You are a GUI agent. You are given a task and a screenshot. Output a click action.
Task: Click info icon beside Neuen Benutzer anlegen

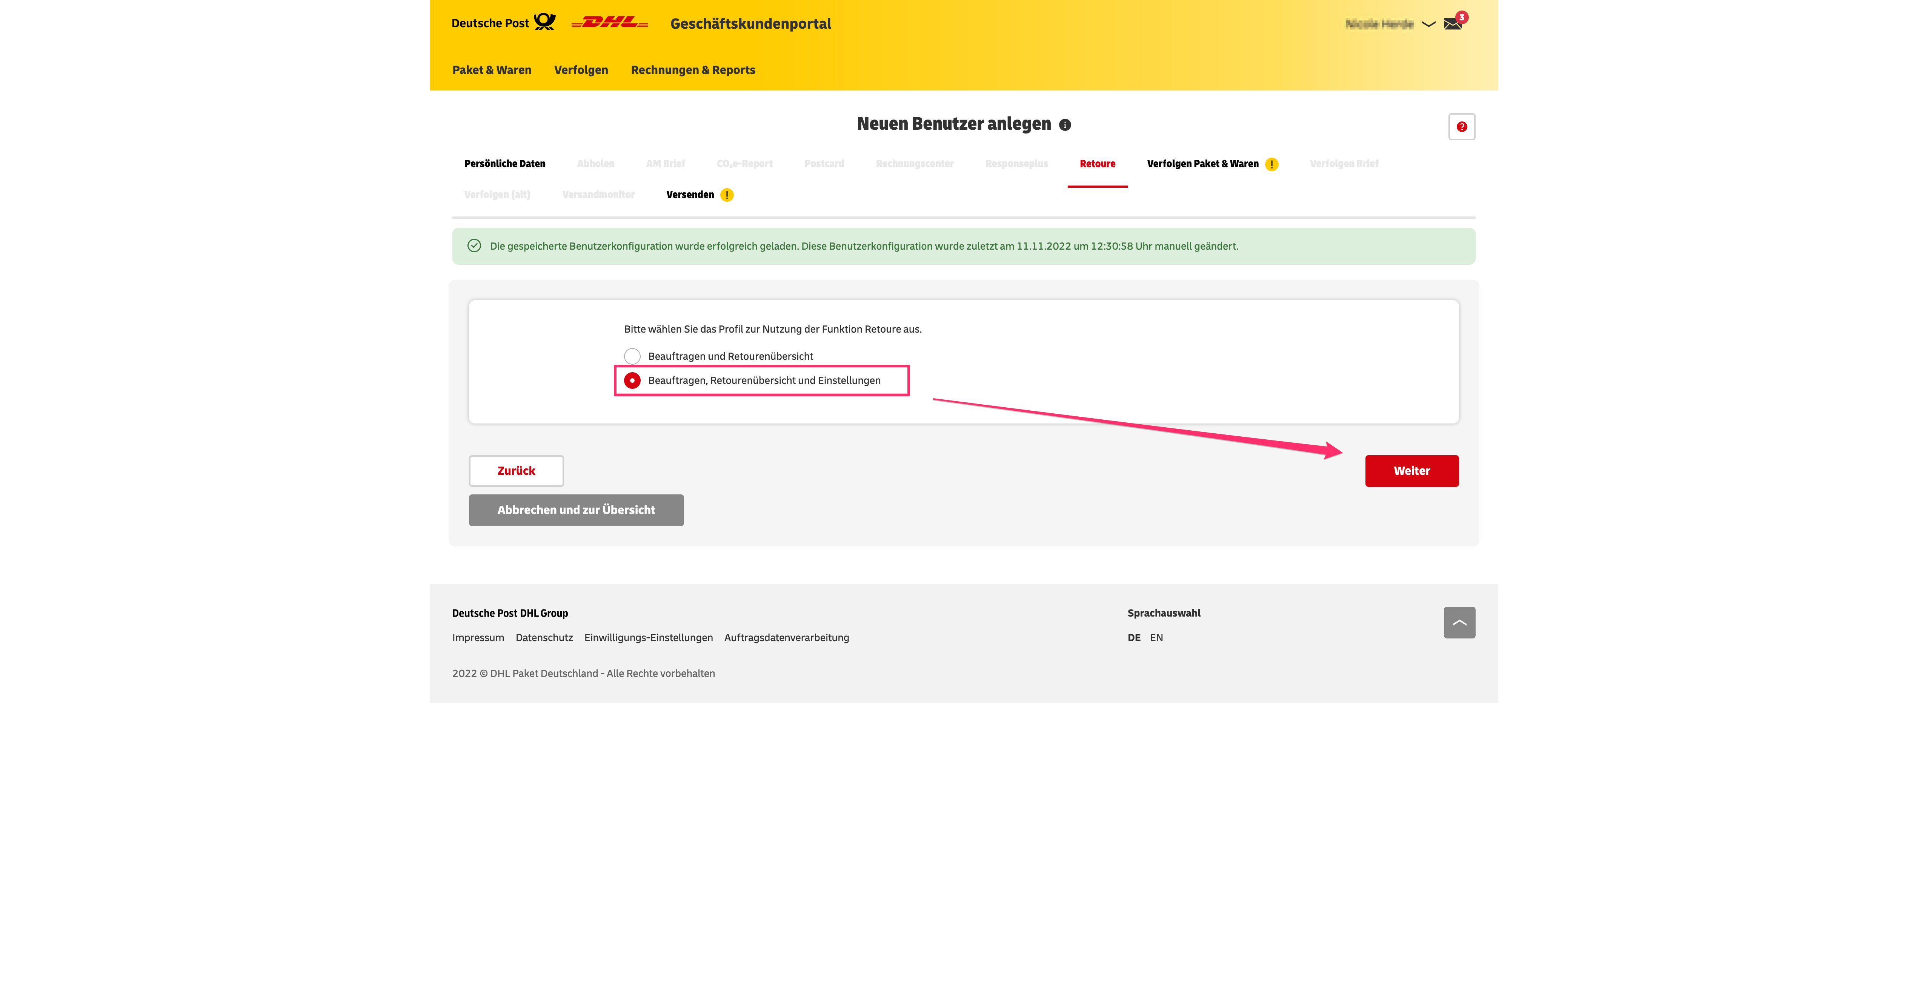point(1065,125)
